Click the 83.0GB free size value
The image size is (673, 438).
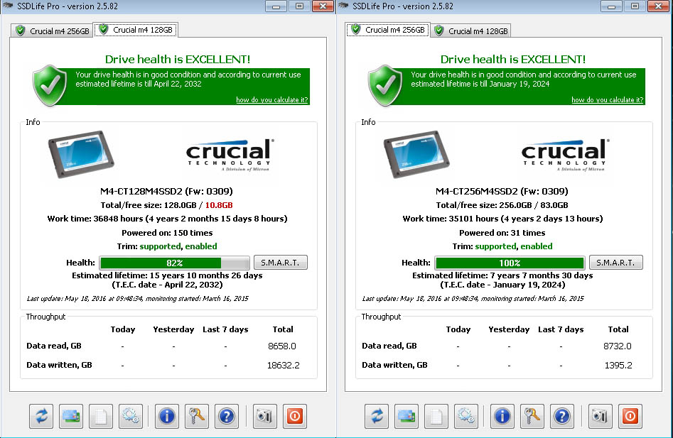554,205
